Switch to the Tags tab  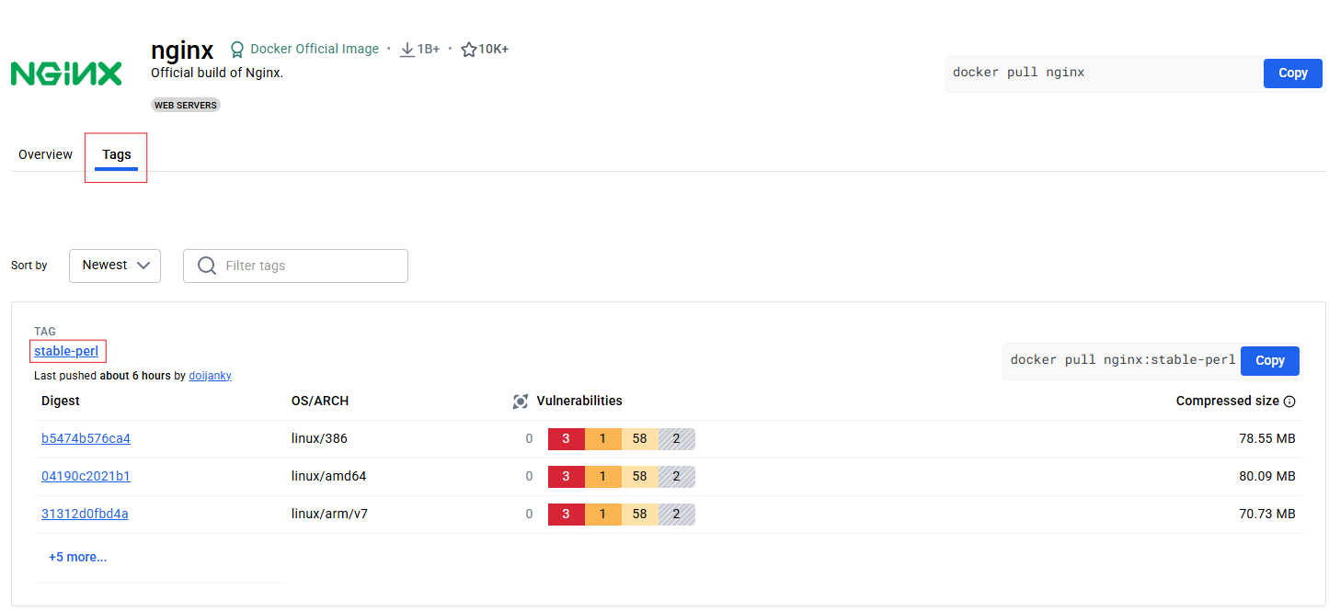click(x=117, y=154)
